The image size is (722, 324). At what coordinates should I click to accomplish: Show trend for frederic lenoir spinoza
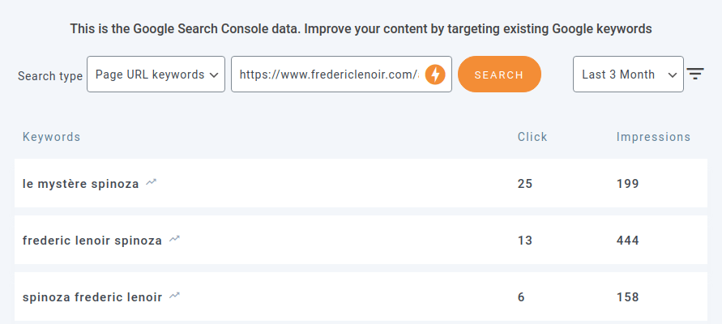[174, 239]
